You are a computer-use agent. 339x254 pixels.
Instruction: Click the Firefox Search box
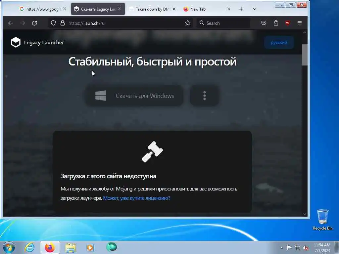coord(223,23)
